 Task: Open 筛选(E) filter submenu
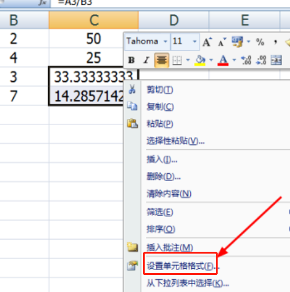[x=207, y=212]
